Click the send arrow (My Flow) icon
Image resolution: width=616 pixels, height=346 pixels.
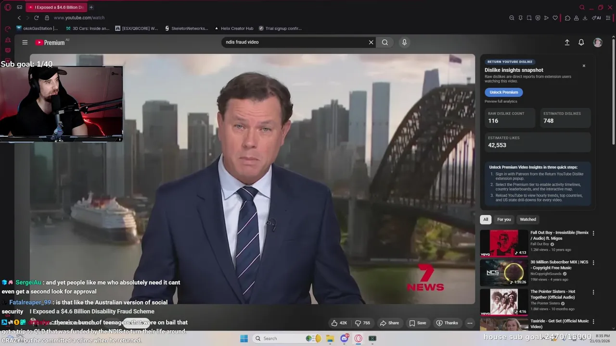tap(546, 18)
